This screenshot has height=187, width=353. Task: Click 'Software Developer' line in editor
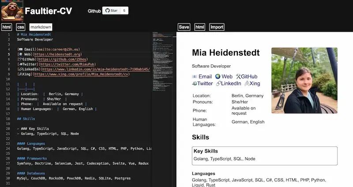coord(35,39)
